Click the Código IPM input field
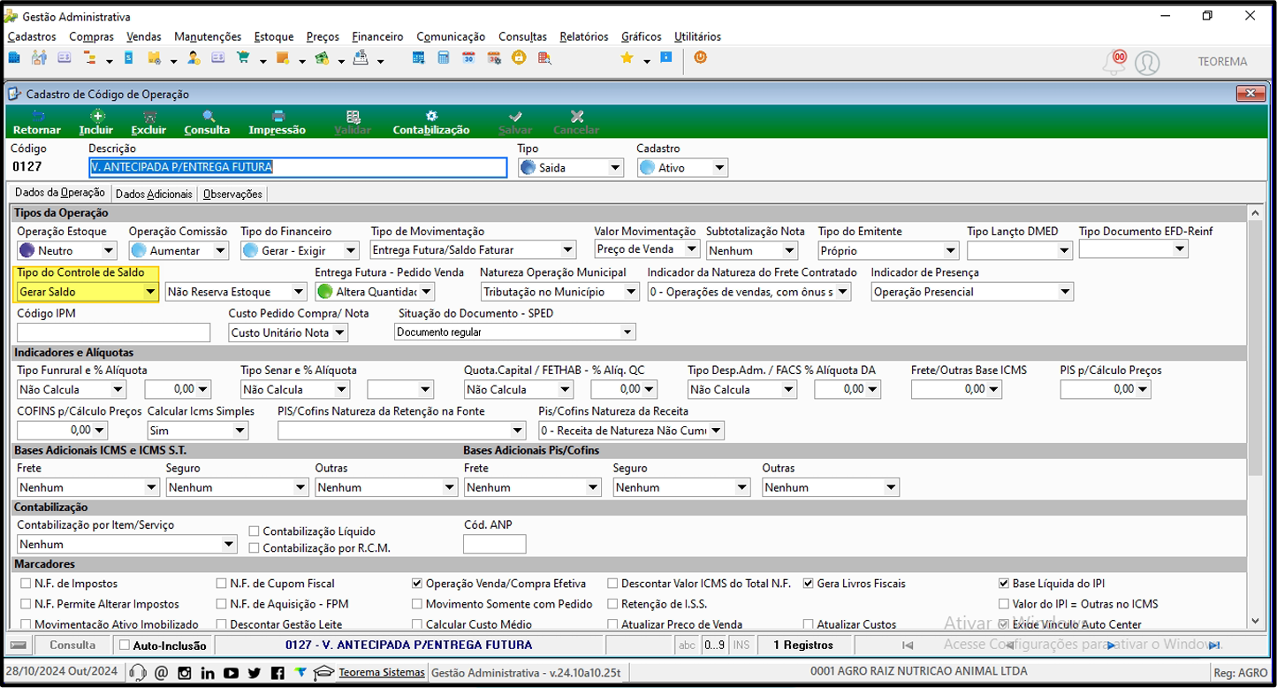 [114, 333]
